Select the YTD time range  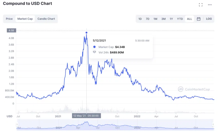pos(180,19)
